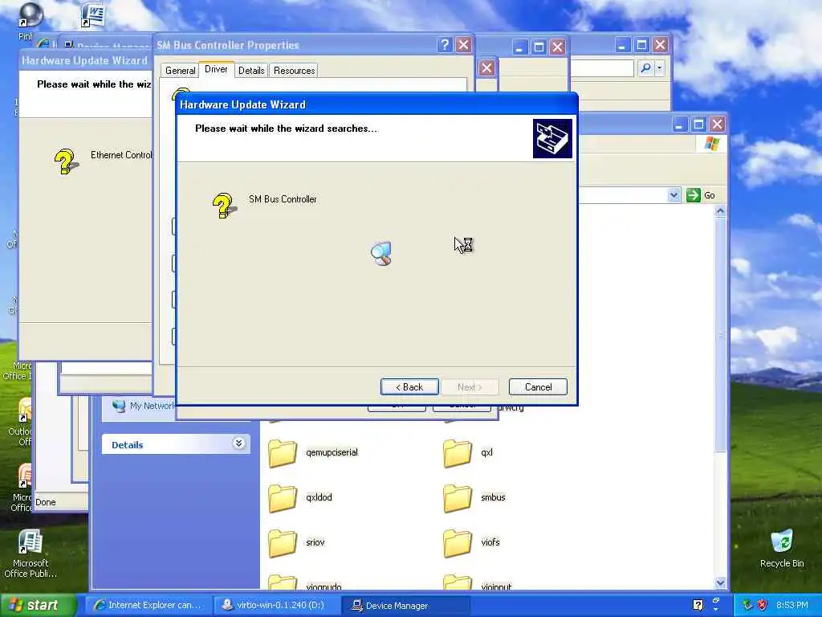Image resolution: width=822 pixels, height=617 pixels.
Task: Click the hardware wizard header icon
Action: coord(552,138)
